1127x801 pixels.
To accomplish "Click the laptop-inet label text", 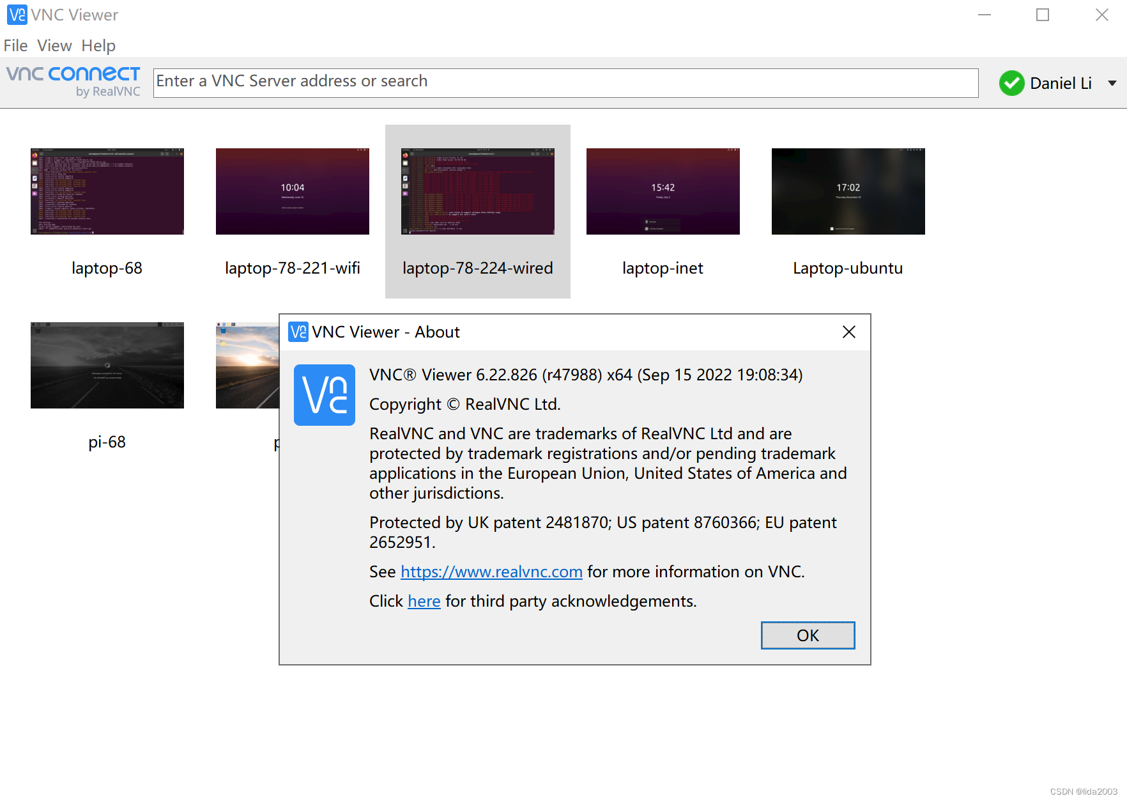I will [x=663, y=268].
